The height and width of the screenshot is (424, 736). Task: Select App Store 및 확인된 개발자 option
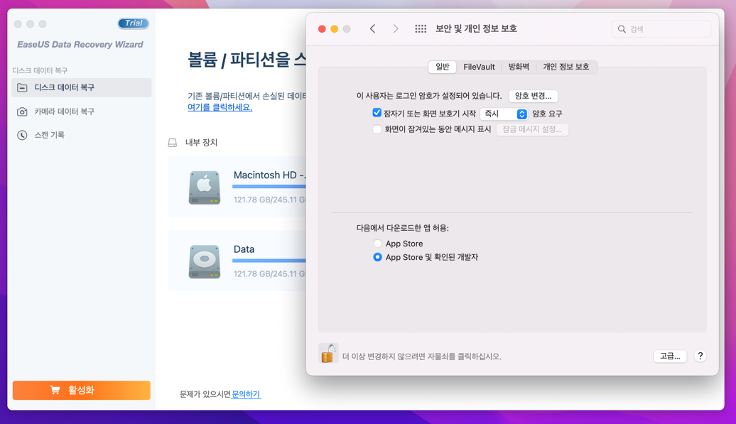pyautogui.click(x=377, y=257)
